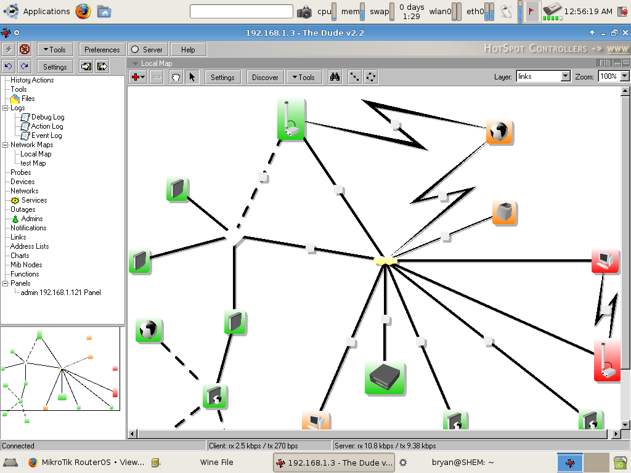
Task: Click the Discover button
Action: click(x=265, y=77)
